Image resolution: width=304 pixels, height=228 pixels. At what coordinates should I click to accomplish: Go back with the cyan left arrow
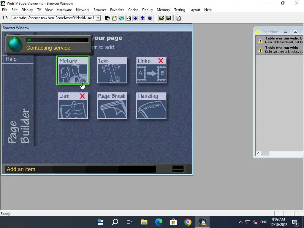coord(121,18)
